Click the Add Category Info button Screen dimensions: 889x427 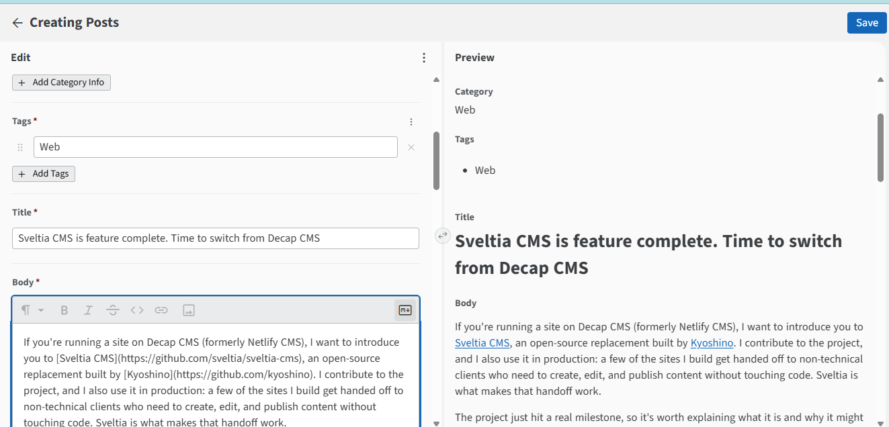(x=61, y=83)
